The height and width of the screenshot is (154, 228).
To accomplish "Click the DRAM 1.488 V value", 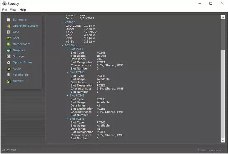I will point(89,29).
